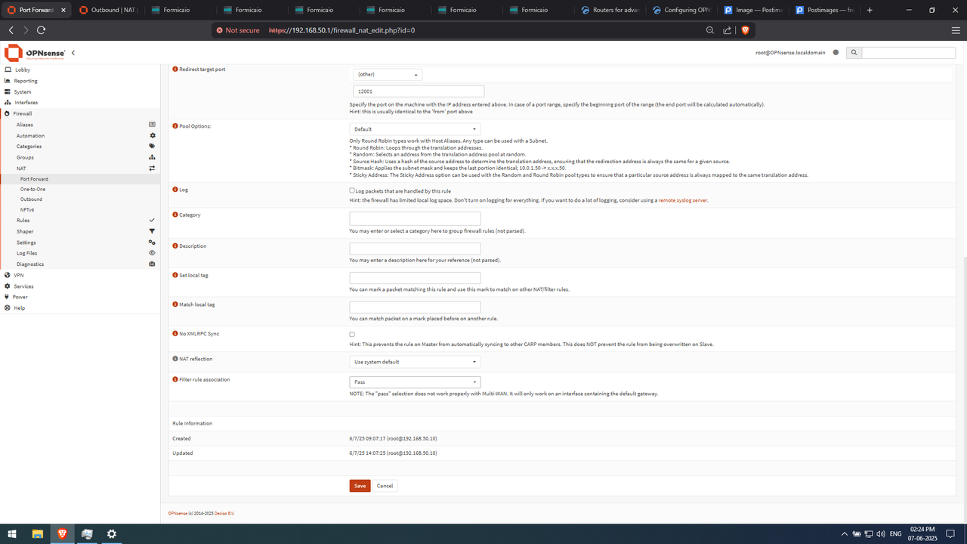Click the Rules checkmark icon
967x544 pixels.
(x=152, y=220)
